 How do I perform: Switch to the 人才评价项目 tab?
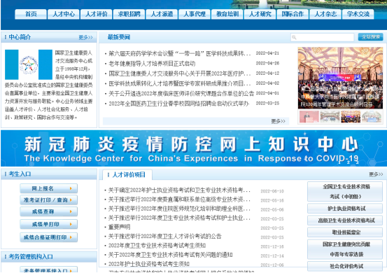point(127,175)
